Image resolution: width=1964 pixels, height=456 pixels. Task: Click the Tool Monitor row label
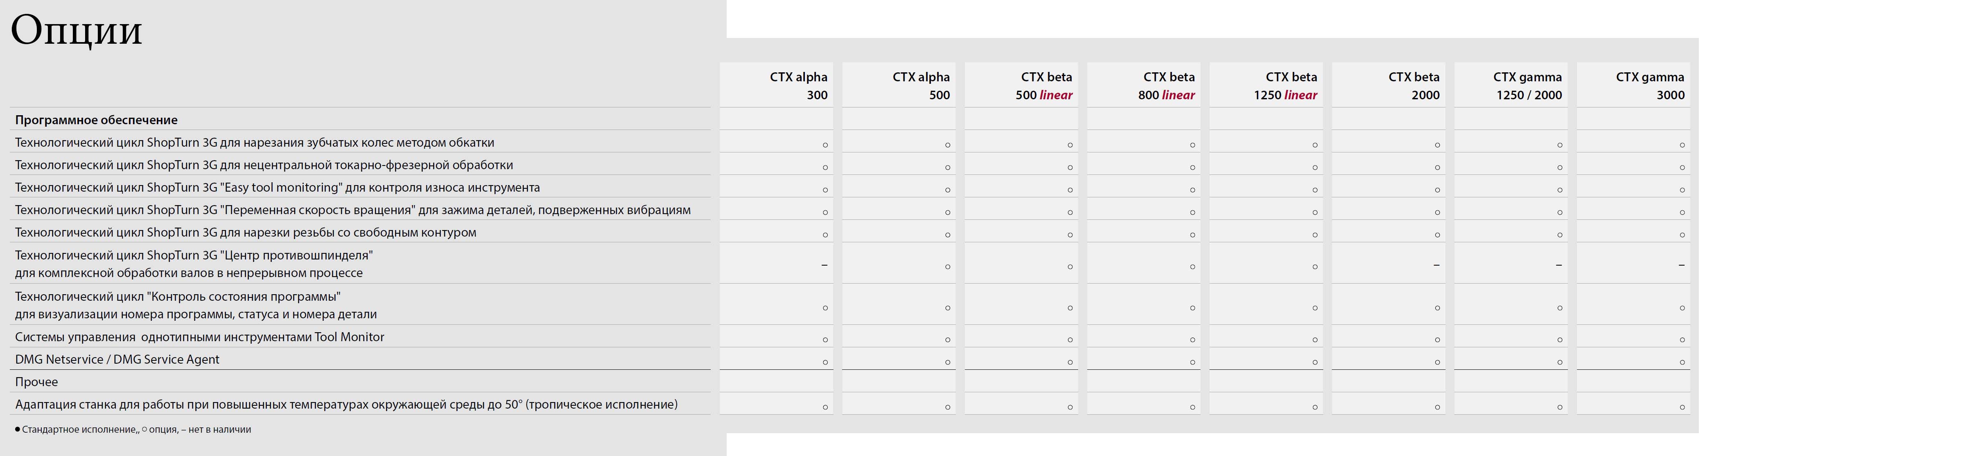(x=200, y=336)
